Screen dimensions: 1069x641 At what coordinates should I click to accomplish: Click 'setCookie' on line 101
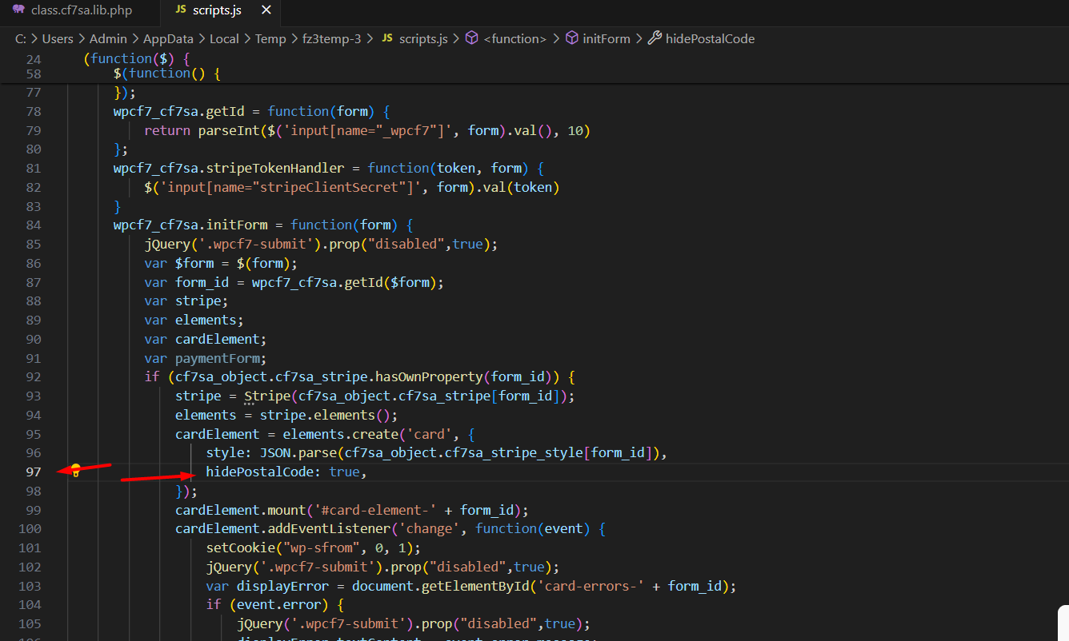(x=240, y=547)
